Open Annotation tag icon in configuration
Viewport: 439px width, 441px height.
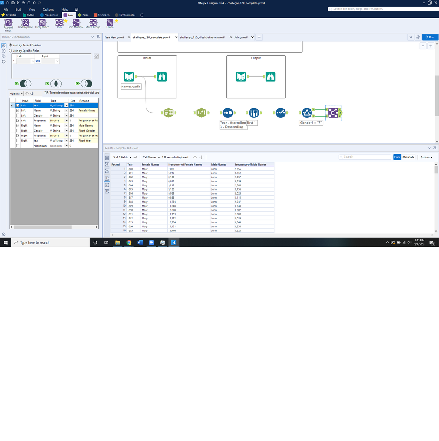[x=4, y=56]
